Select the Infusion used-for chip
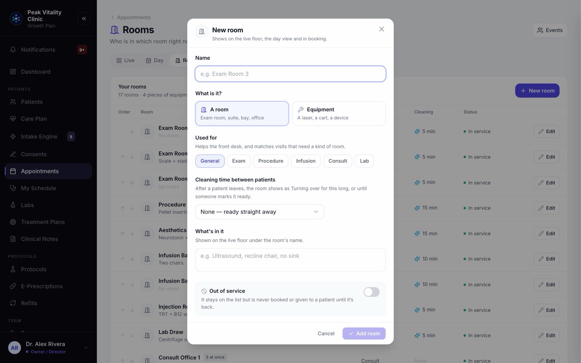Viewport: 581px width, 363px height. pyautogui.click(x=306, y=161)
